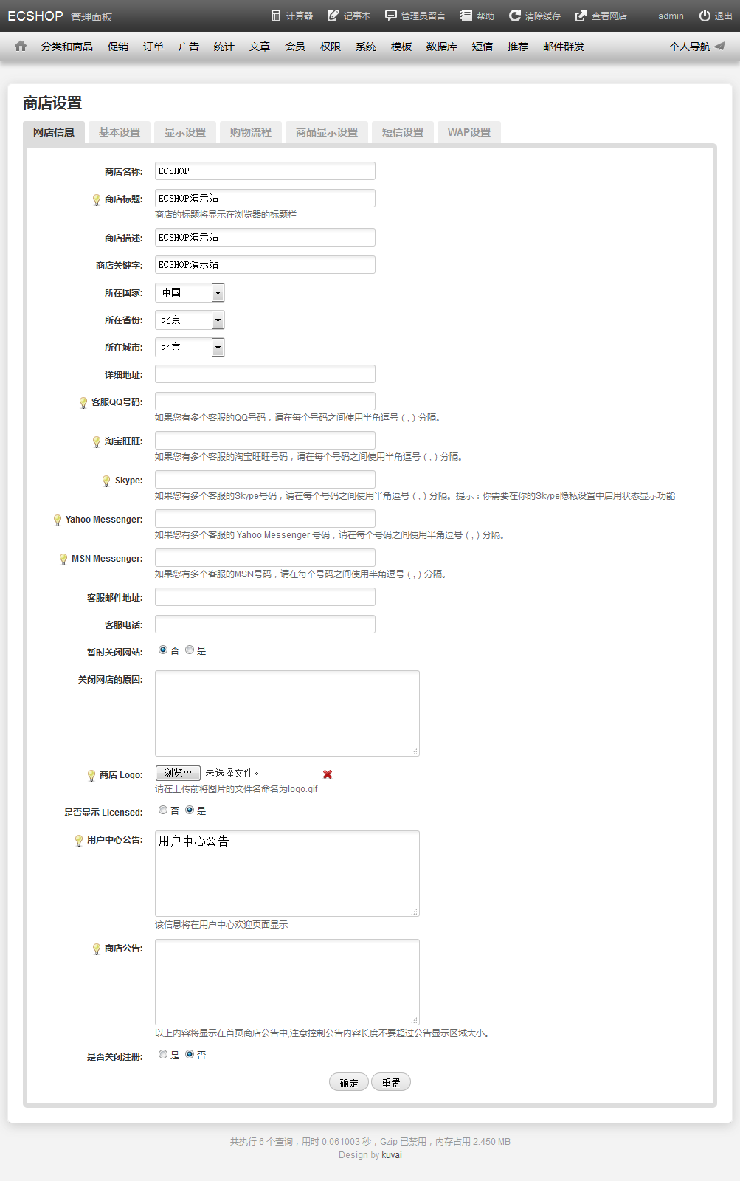Screen dimensions: 740x1181
Task: Select 是 for closing registration
Action: click(163, 1055)
